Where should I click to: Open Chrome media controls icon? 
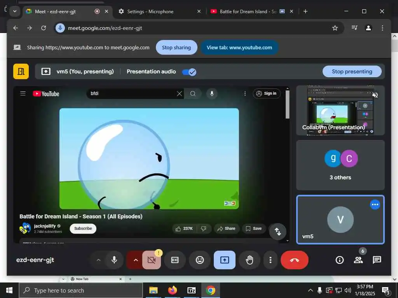pos(354,28)
